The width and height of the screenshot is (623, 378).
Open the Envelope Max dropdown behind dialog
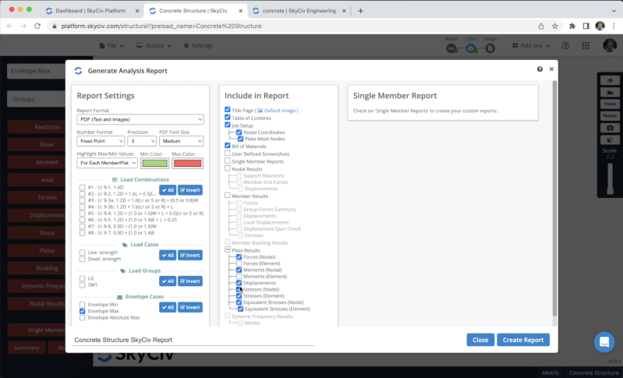click(36, 71)
